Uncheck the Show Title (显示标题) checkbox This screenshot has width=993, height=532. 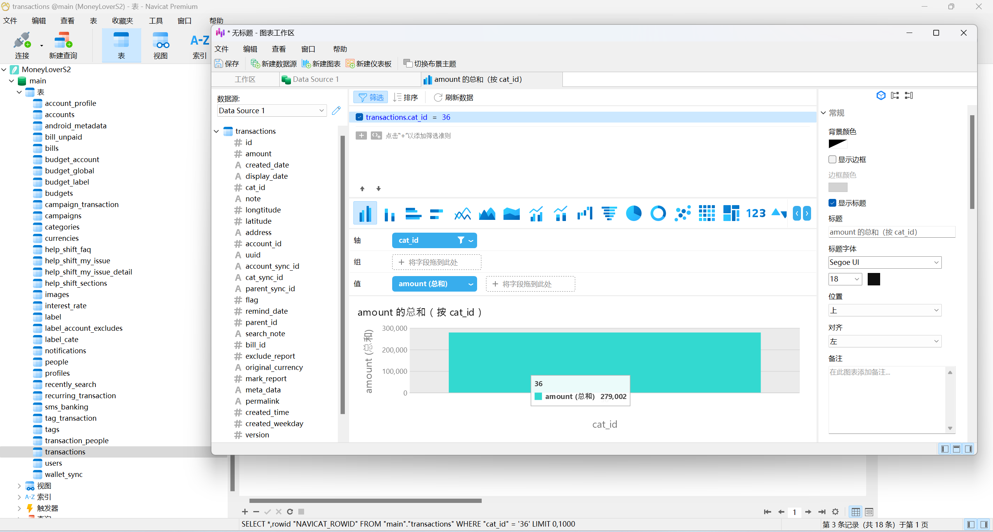(832, 203)
